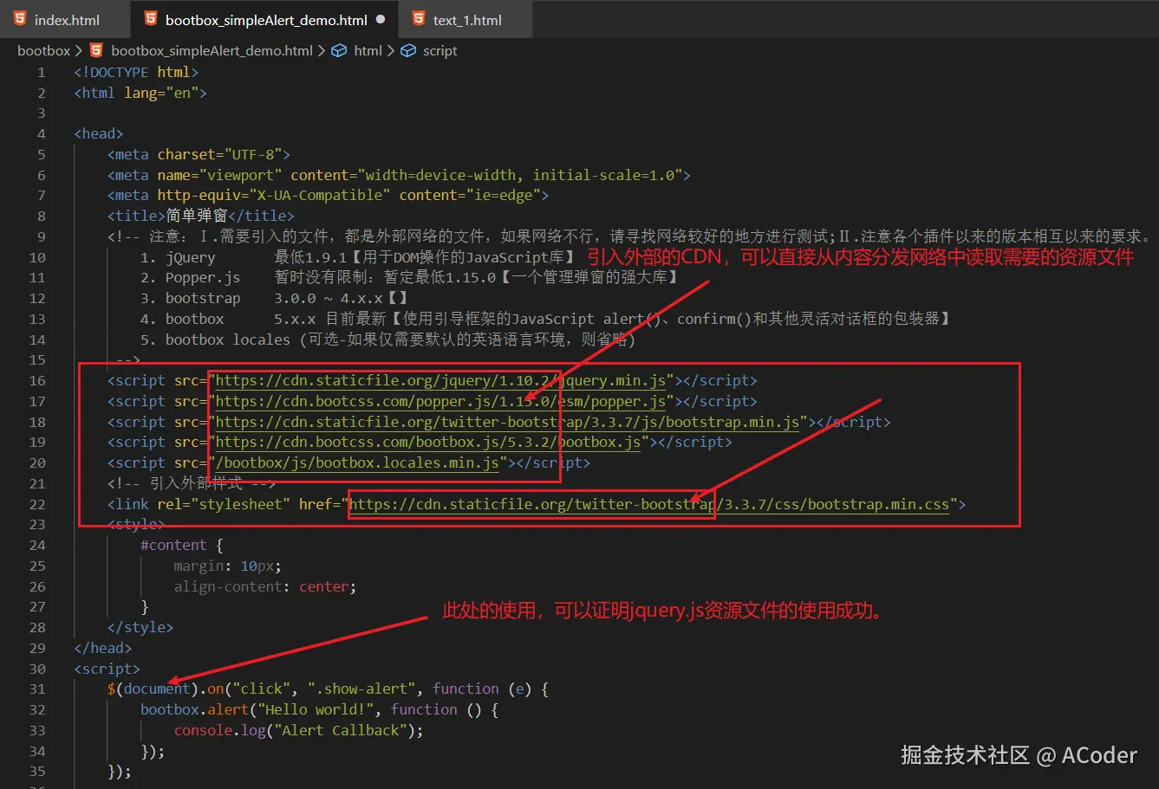The width and height of the screenshot is (1159, 789).
Task: Click the lang="en" attribute text
Action: click(x=161, y=93)
